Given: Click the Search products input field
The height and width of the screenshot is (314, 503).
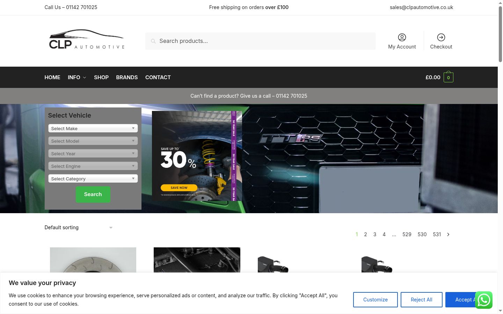Looking at the screenshot, I should coord(261,41).
